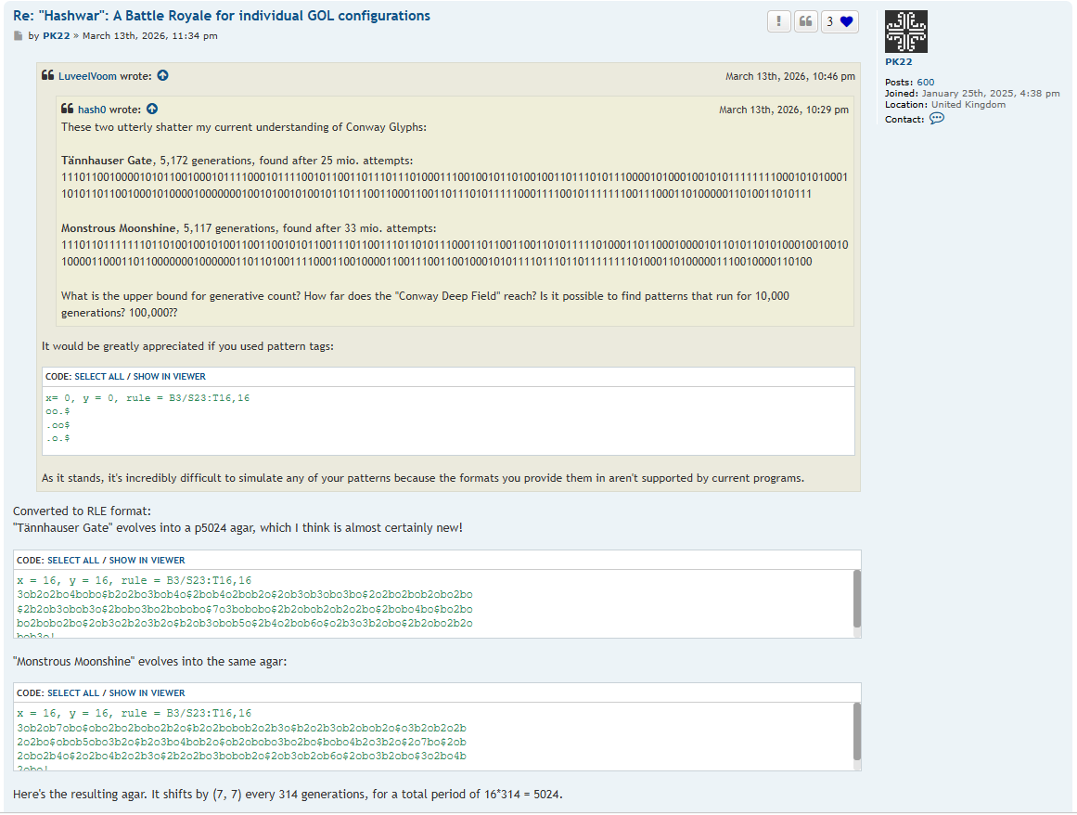The image size is (1077, 815).
Task: Click the post date March 13th, 11:34 pm
Action: coord(149,35)
